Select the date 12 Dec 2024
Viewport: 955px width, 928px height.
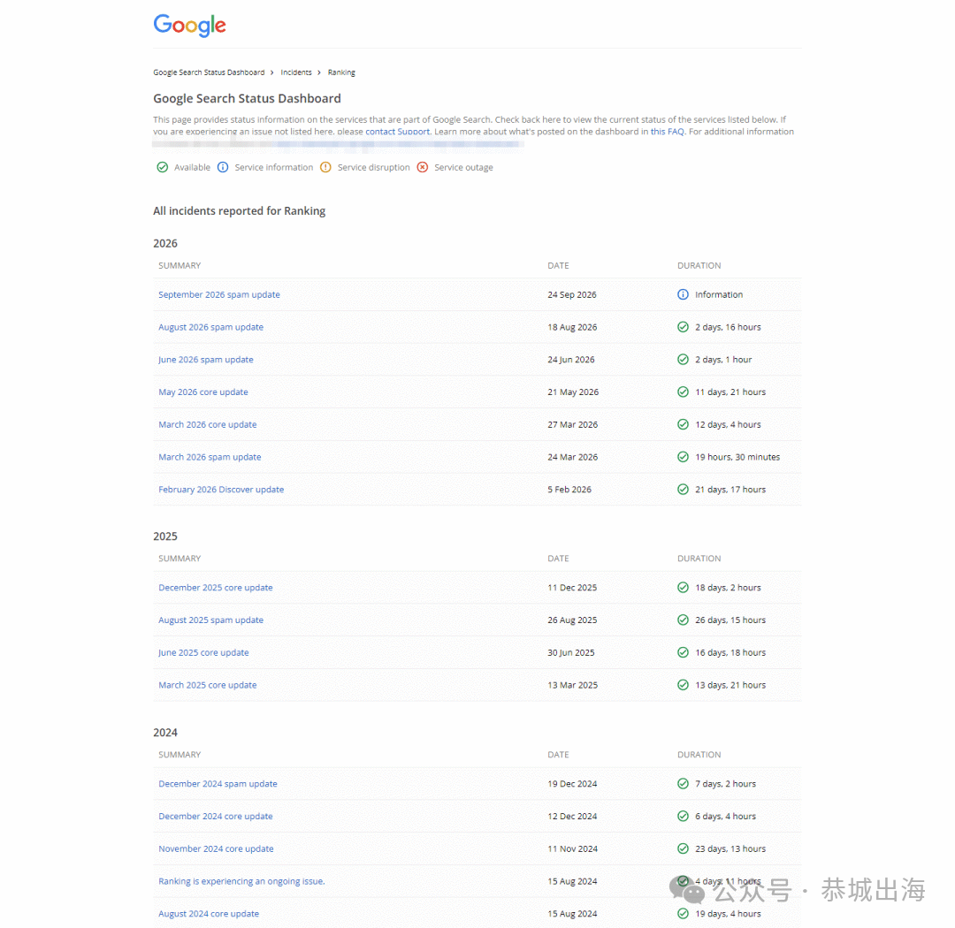click(572, 817)
